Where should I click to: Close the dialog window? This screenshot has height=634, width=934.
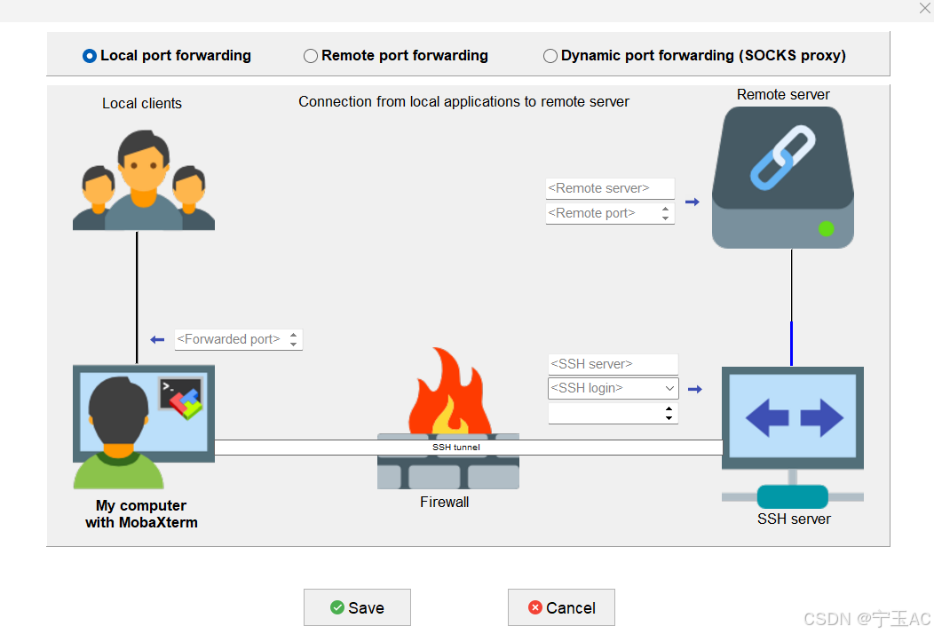[925, 8]
